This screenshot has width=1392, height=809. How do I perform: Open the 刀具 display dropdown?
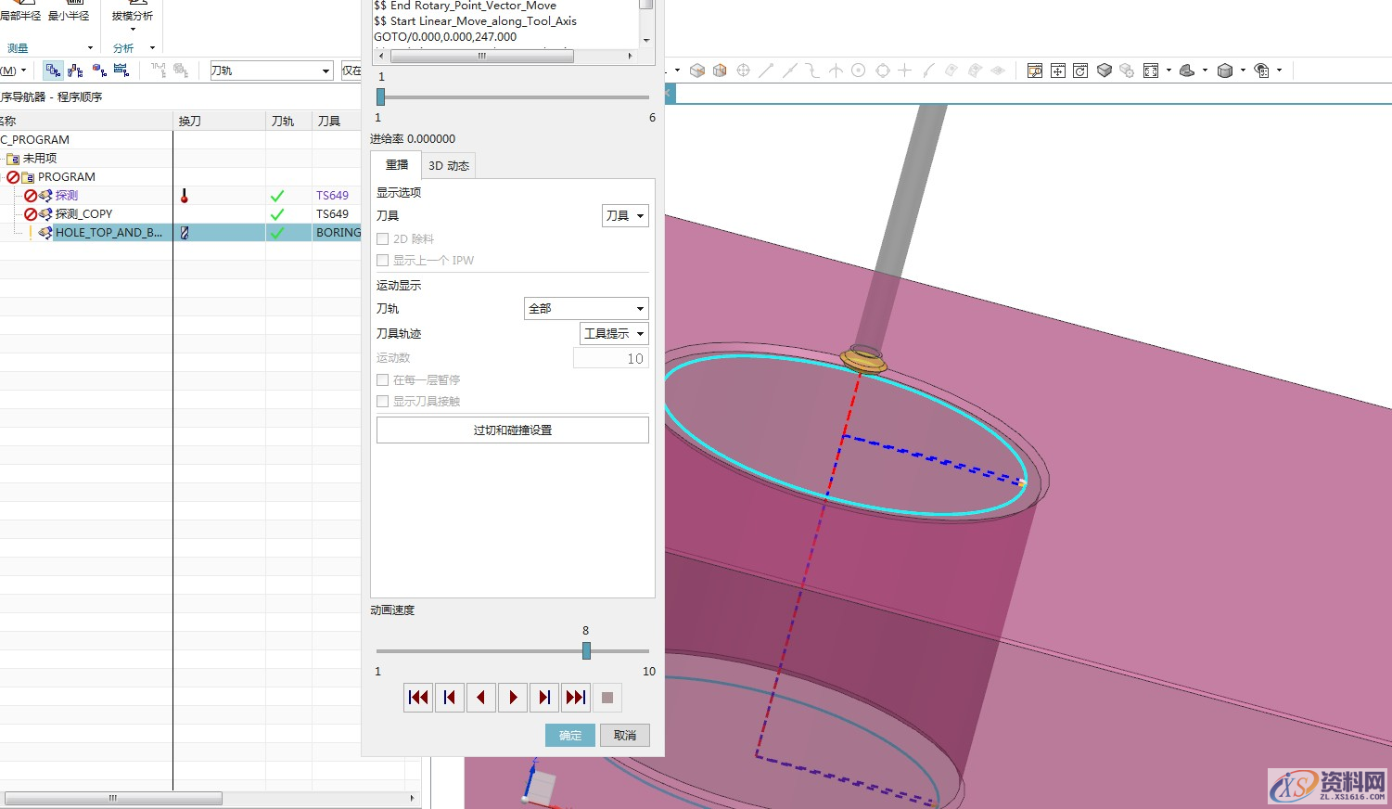click(625, 216)
